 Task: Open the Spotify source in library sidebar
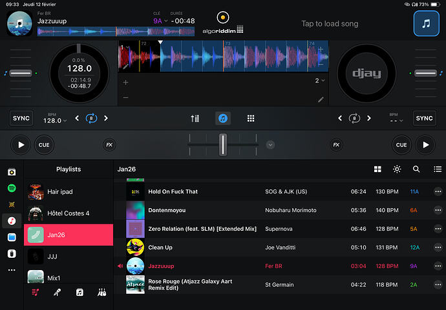coord(12,188)
